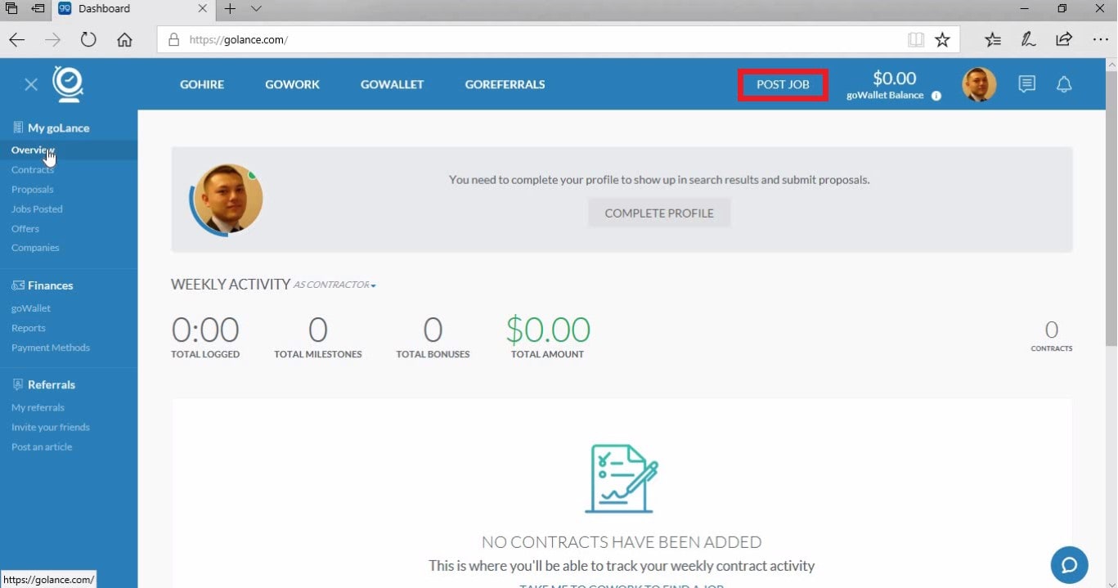Open the GOREFERRALS menu
This screenshot has width=1118, height=588.
(x=505, y=84)
